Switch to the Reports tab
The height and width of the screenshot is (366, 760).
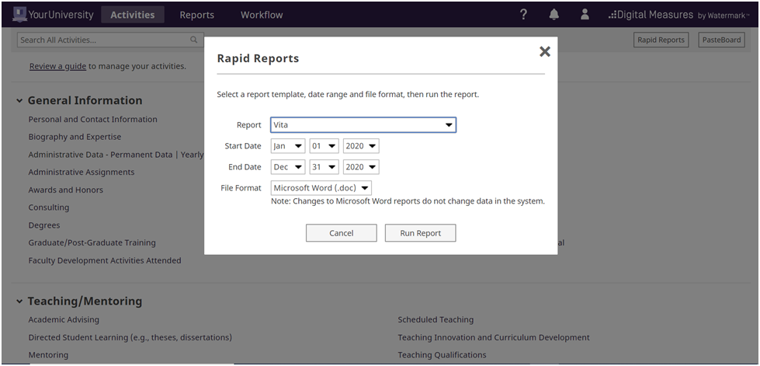[x=196, y=15]
